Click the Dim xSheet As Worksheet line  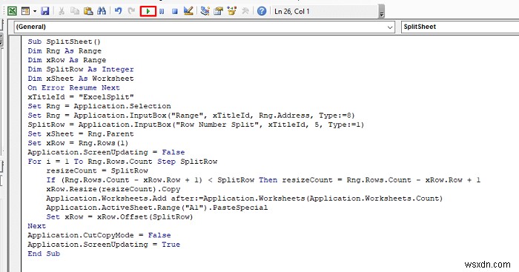pos(81,79)
